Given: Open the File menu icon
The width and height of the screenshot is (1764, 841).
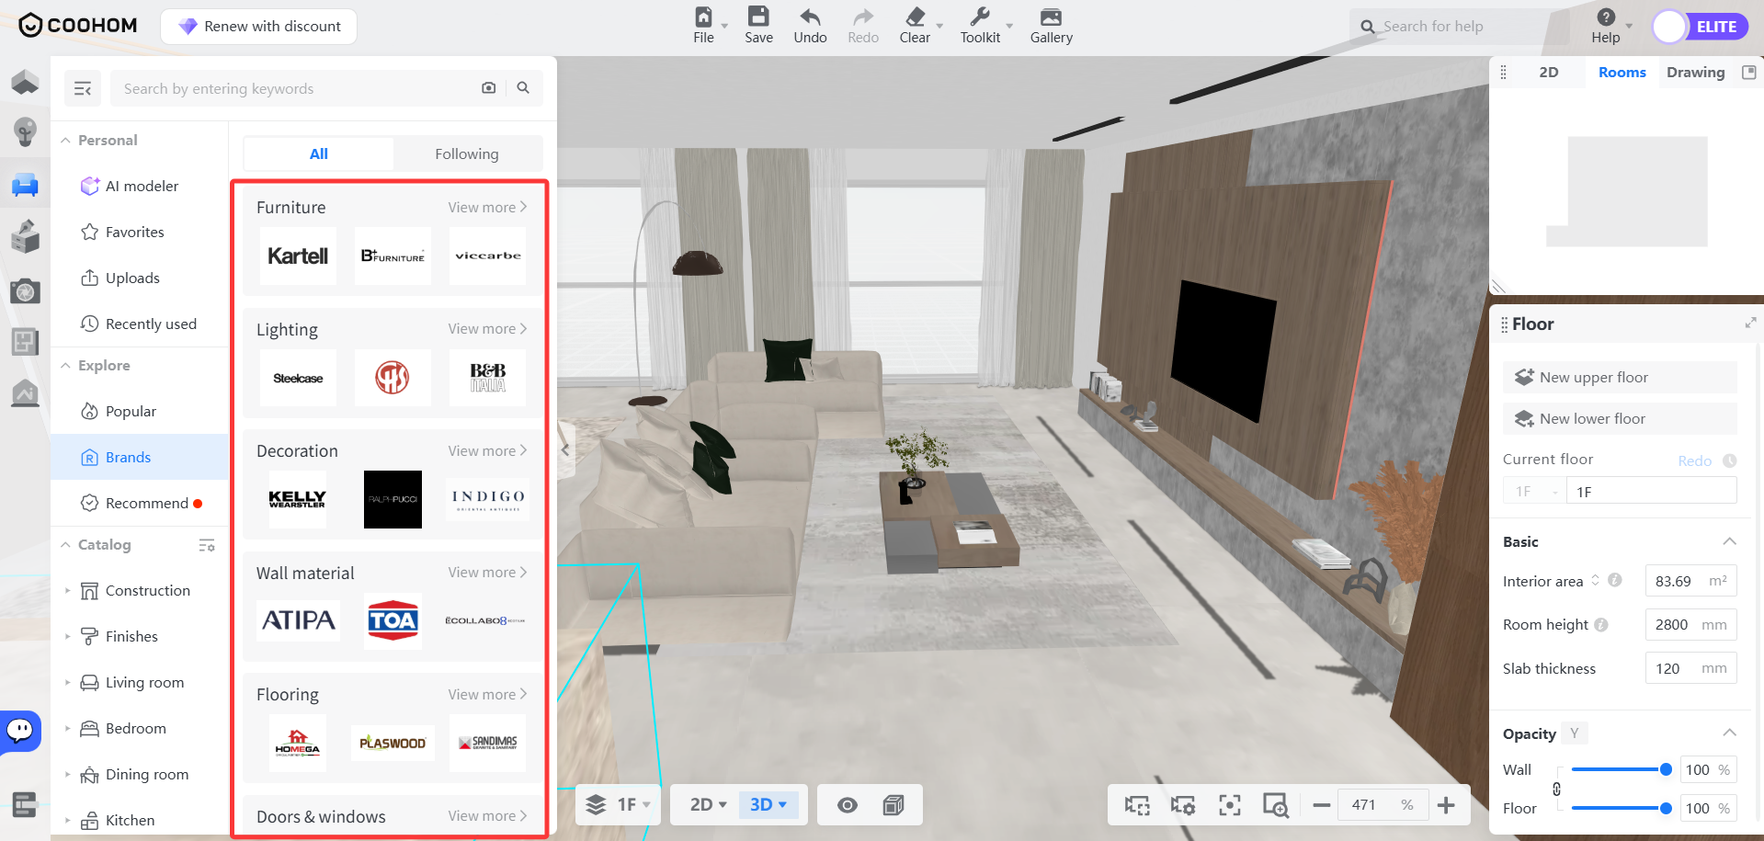Looking at the screenshot, I should tap(703, 17).
